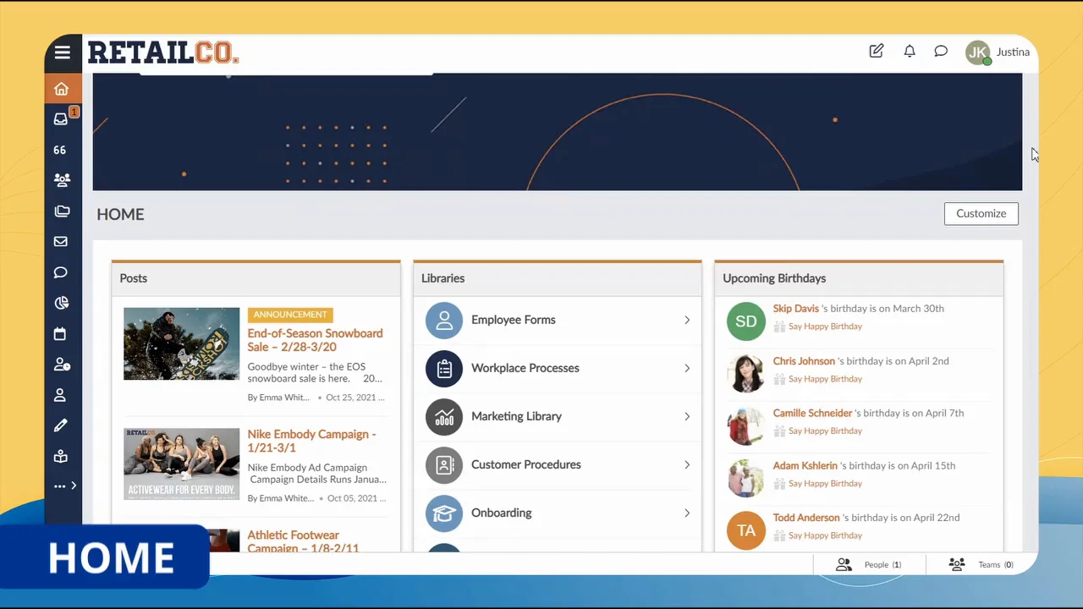Image resolution: width=1083 pixels, height=609 pixels.
Task: Go to Home via sidebar house icon
Action: [61, 89]
